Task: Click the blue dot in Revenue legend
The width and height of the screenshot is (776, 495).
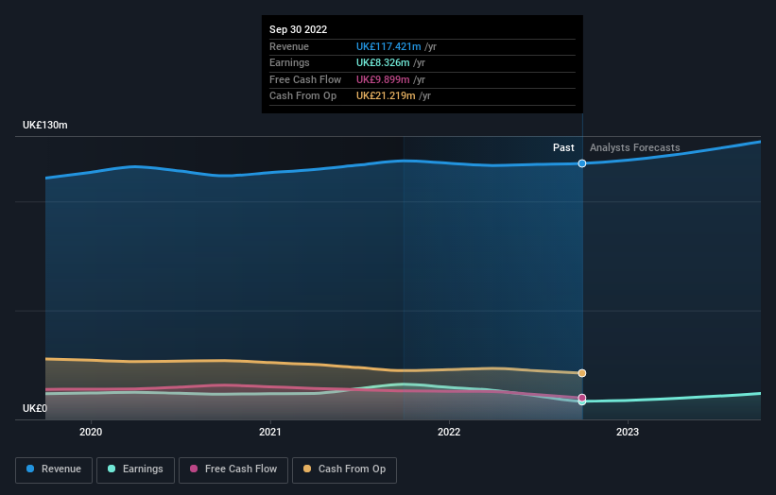Action: [x=30, y=469]
